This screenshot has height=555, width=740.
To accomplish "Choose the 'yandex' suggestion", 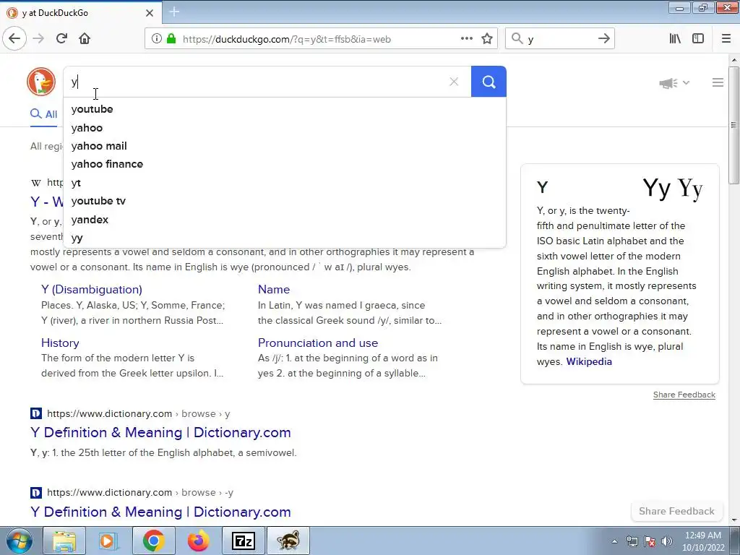I will pyautogui.click(x=285, y=220).
